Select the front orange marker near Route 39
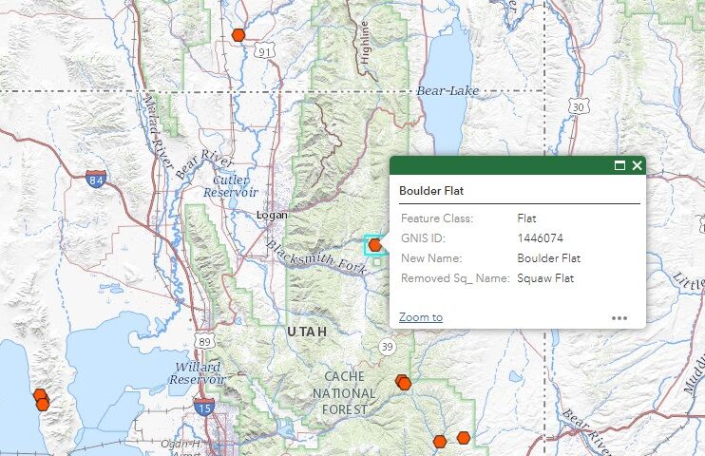 (405, 384)
